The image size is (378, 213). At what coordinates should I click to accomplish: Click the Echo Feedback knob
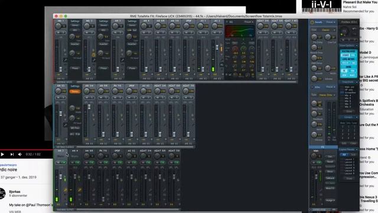point(314,114)
